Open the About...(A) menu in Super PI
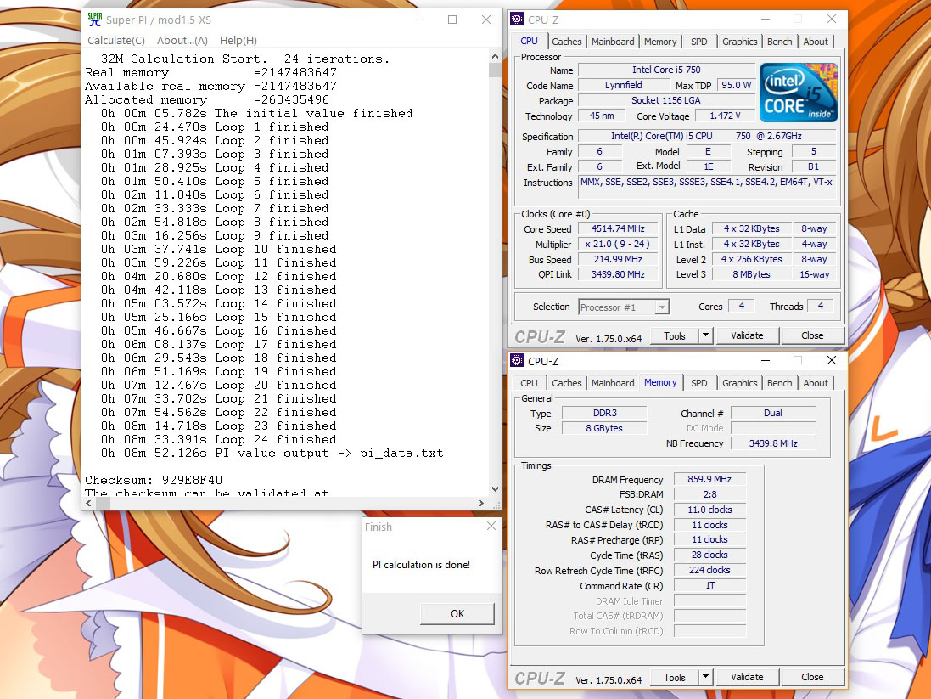The height and width of the screenshot is (699, 931). pyautogui.click(x=182, y=41)
